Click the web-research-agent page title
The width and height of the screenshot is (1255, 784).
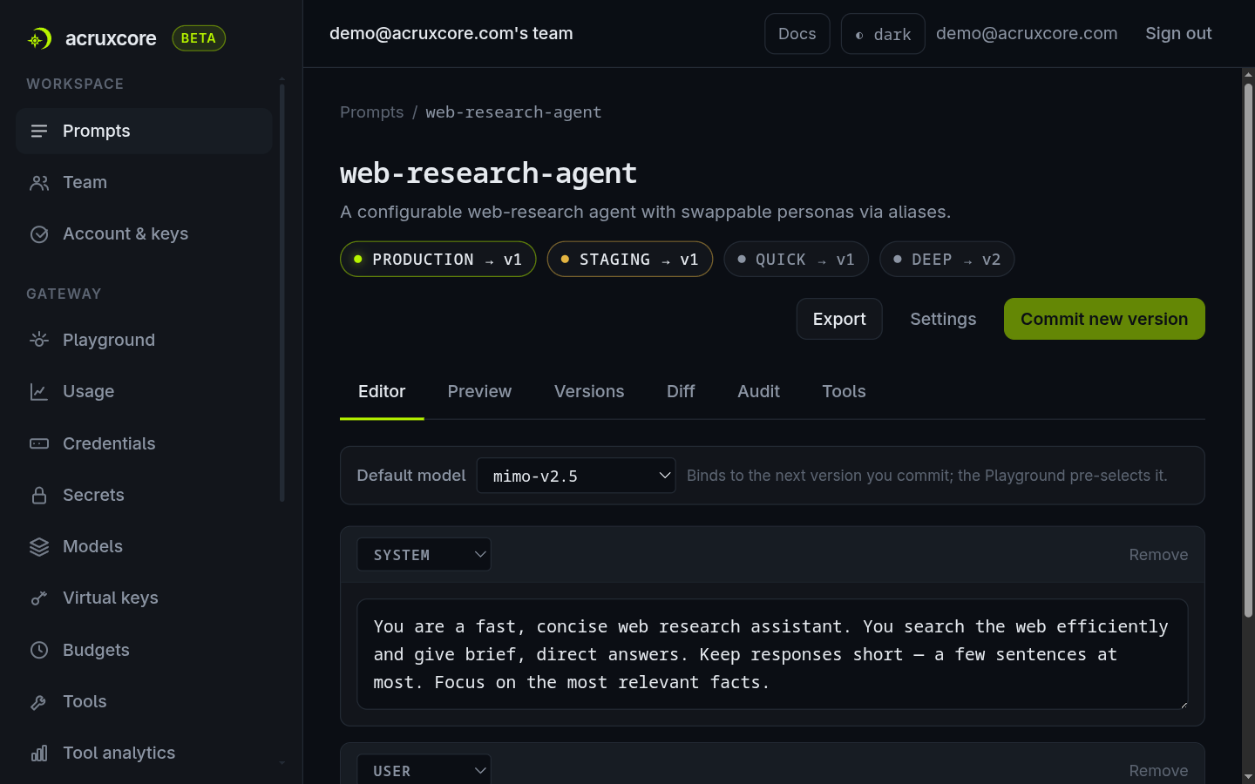(488, 173)
